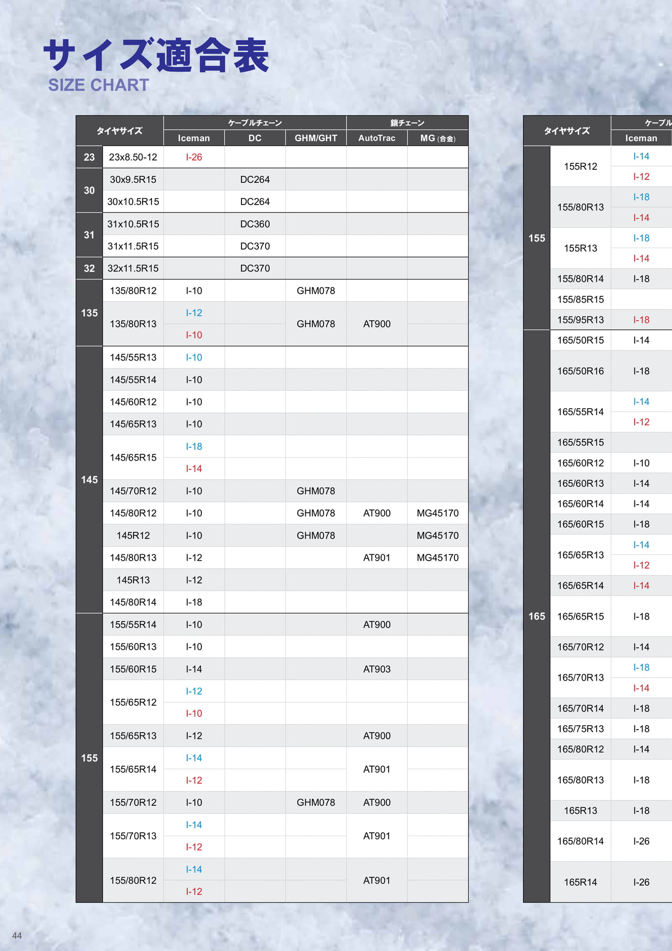
Task: Select MG45170 in the 145R12 row
Action: (x=438, y=535)
